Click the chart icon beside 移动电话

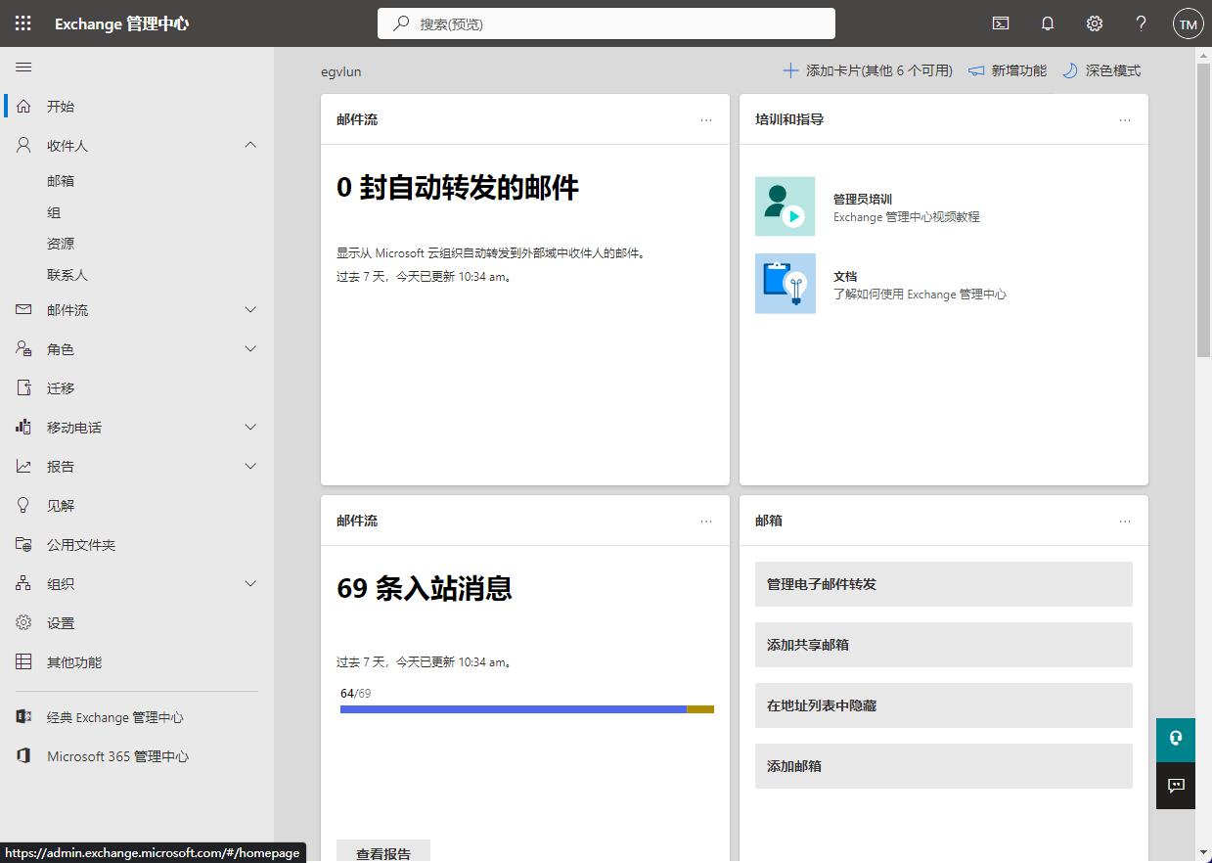(23, 427)
